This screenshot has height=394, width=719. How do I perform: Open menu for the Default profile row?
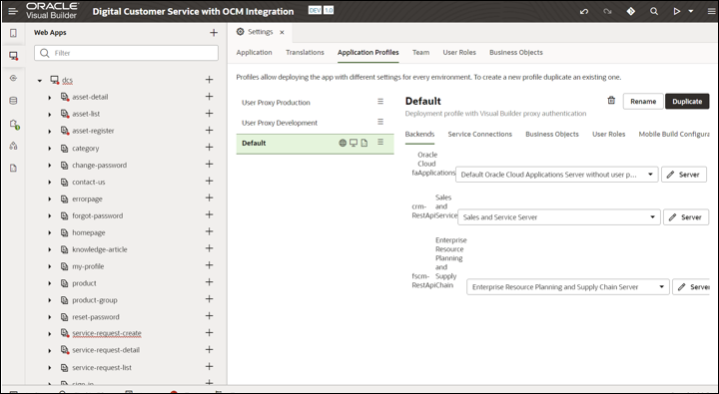pos(380,142)
